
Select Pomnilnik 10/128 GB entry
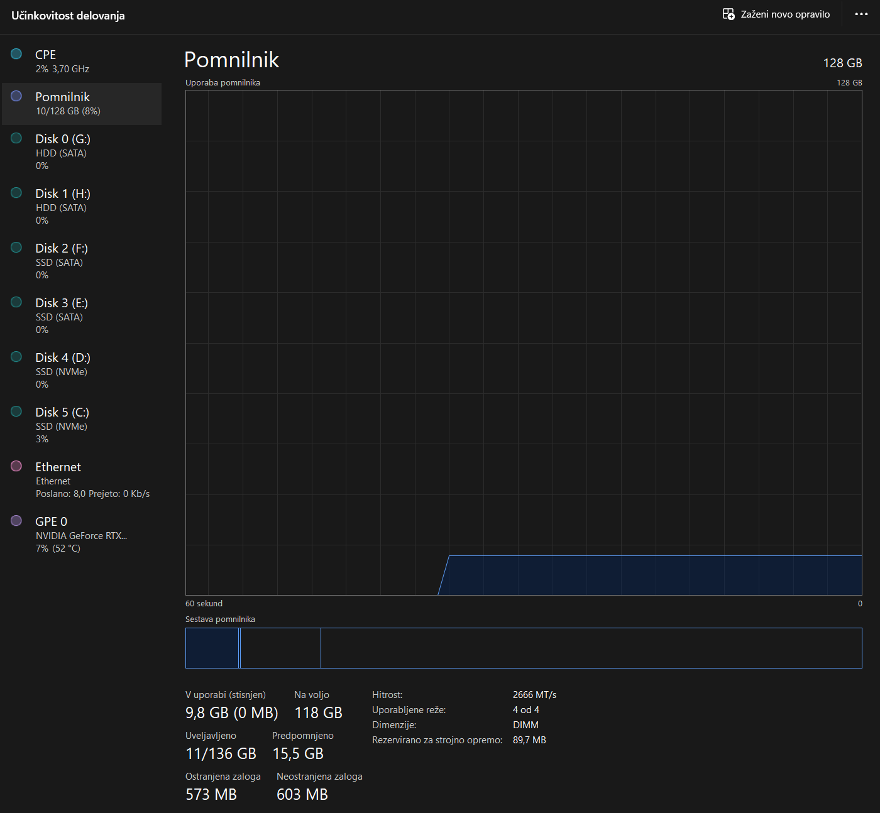pyautogui.click(x=82, y=104)
